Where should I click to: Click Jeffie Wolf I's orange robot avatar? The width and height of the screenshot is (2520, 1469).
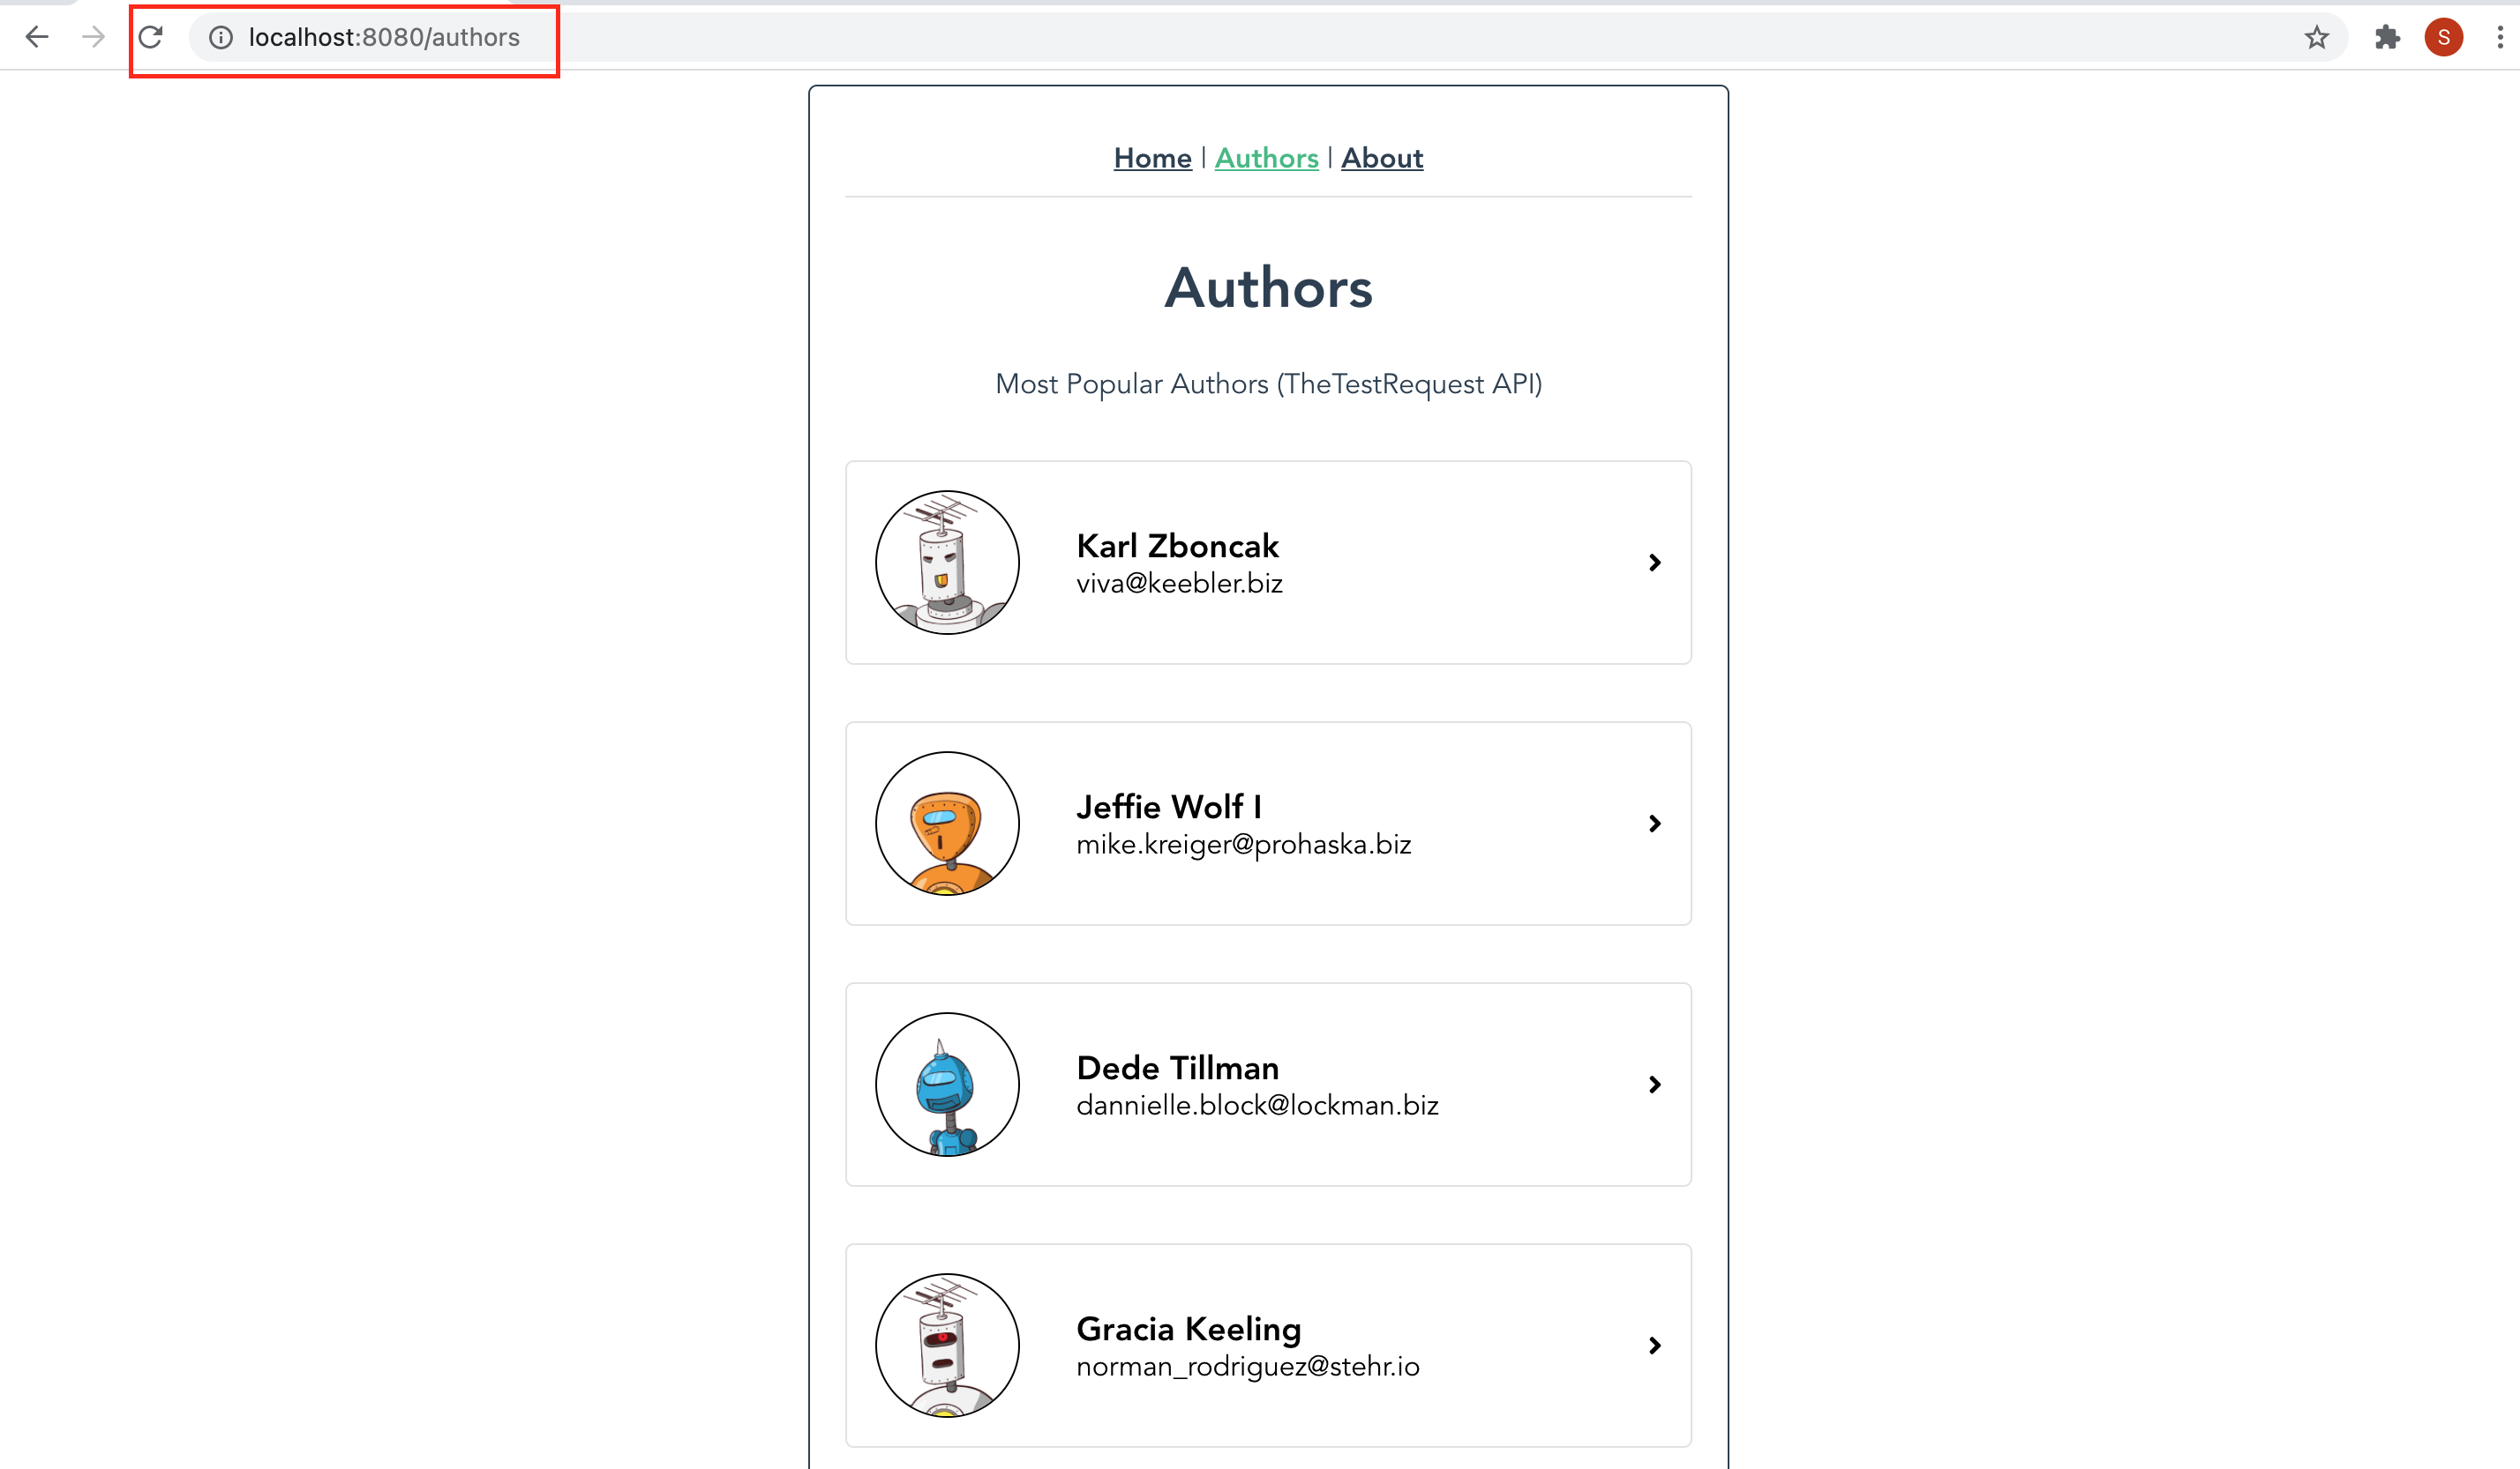point(947,824)
